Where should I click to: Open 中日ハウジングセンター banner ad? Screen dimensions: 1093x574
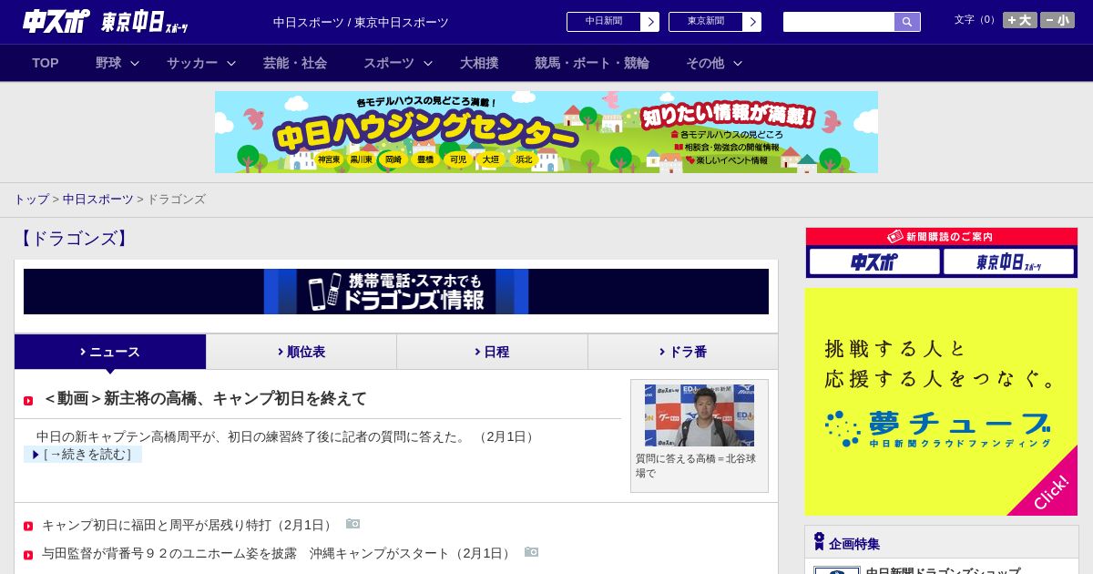tap(546, 132)
